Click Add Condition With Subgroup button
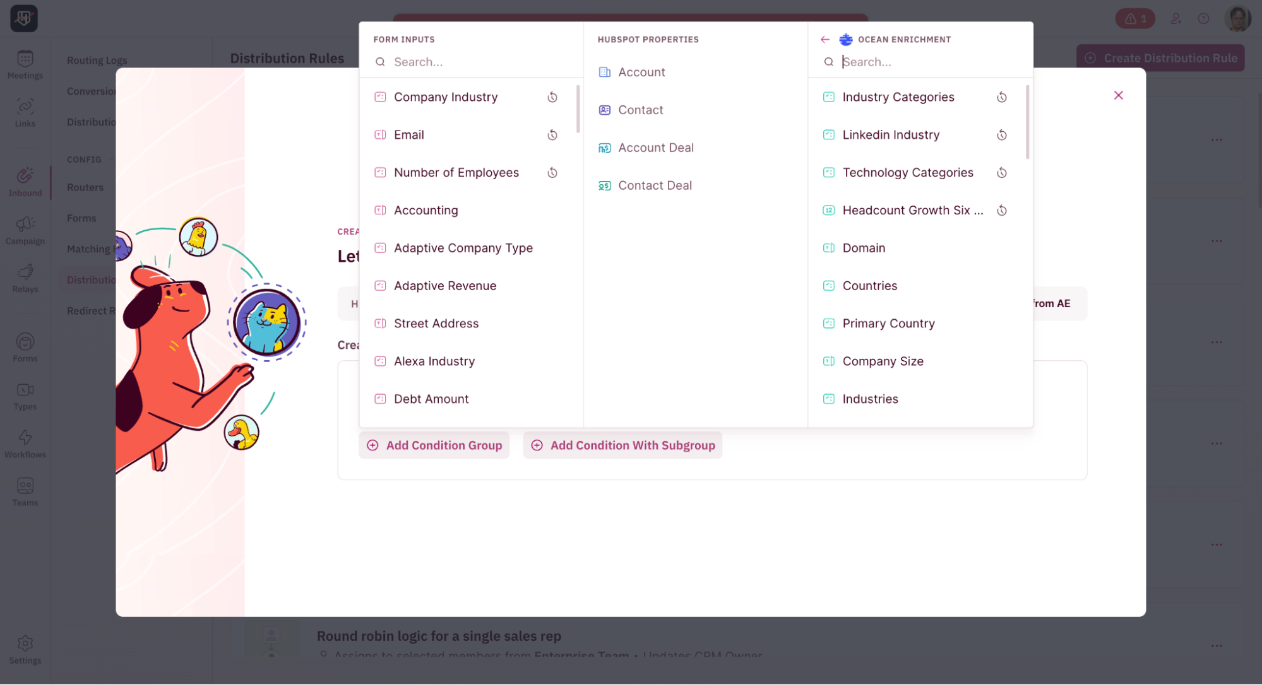 622,445
